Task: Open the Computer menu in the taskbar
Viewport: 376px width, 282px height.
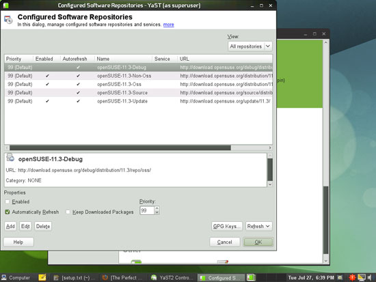Action: pos(16,278)
